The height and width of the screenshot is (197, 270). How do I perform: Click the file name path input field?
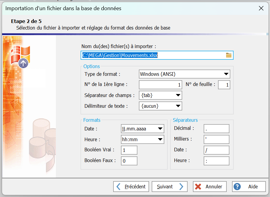[152, 55]
